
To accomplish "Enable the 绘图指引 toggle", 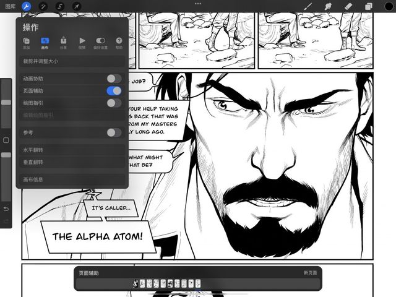I will 114,103.
